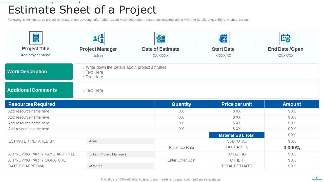
Task: Click the footer note 'This slide is 100% editable'
Action: 161,179
